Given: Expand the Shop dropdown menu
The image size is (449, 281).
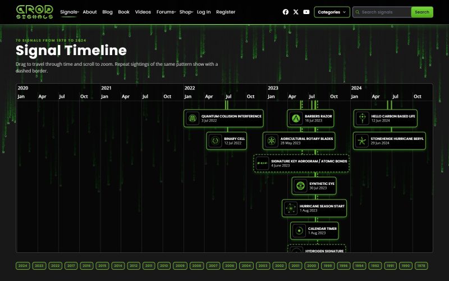Looking at the screenshot, I should [186, 12].
